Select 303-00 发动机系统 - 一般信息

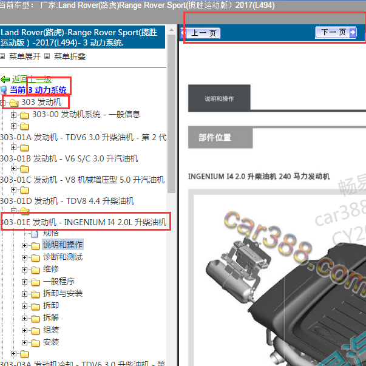pos(86,114)
